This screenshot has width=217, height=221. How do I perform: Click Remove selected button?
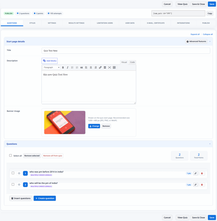coord(32,156)
